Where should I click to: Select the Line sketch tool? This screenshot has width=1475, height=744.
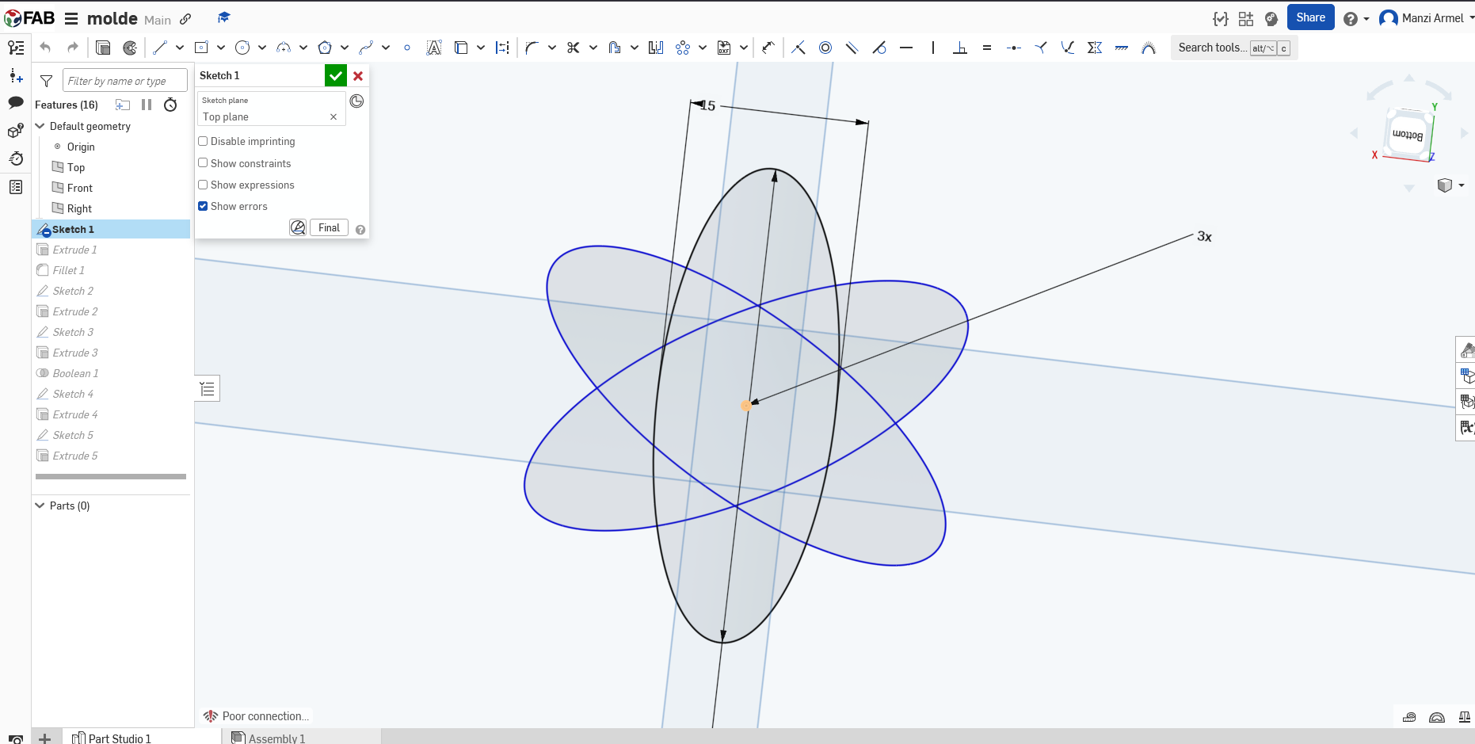160,48
